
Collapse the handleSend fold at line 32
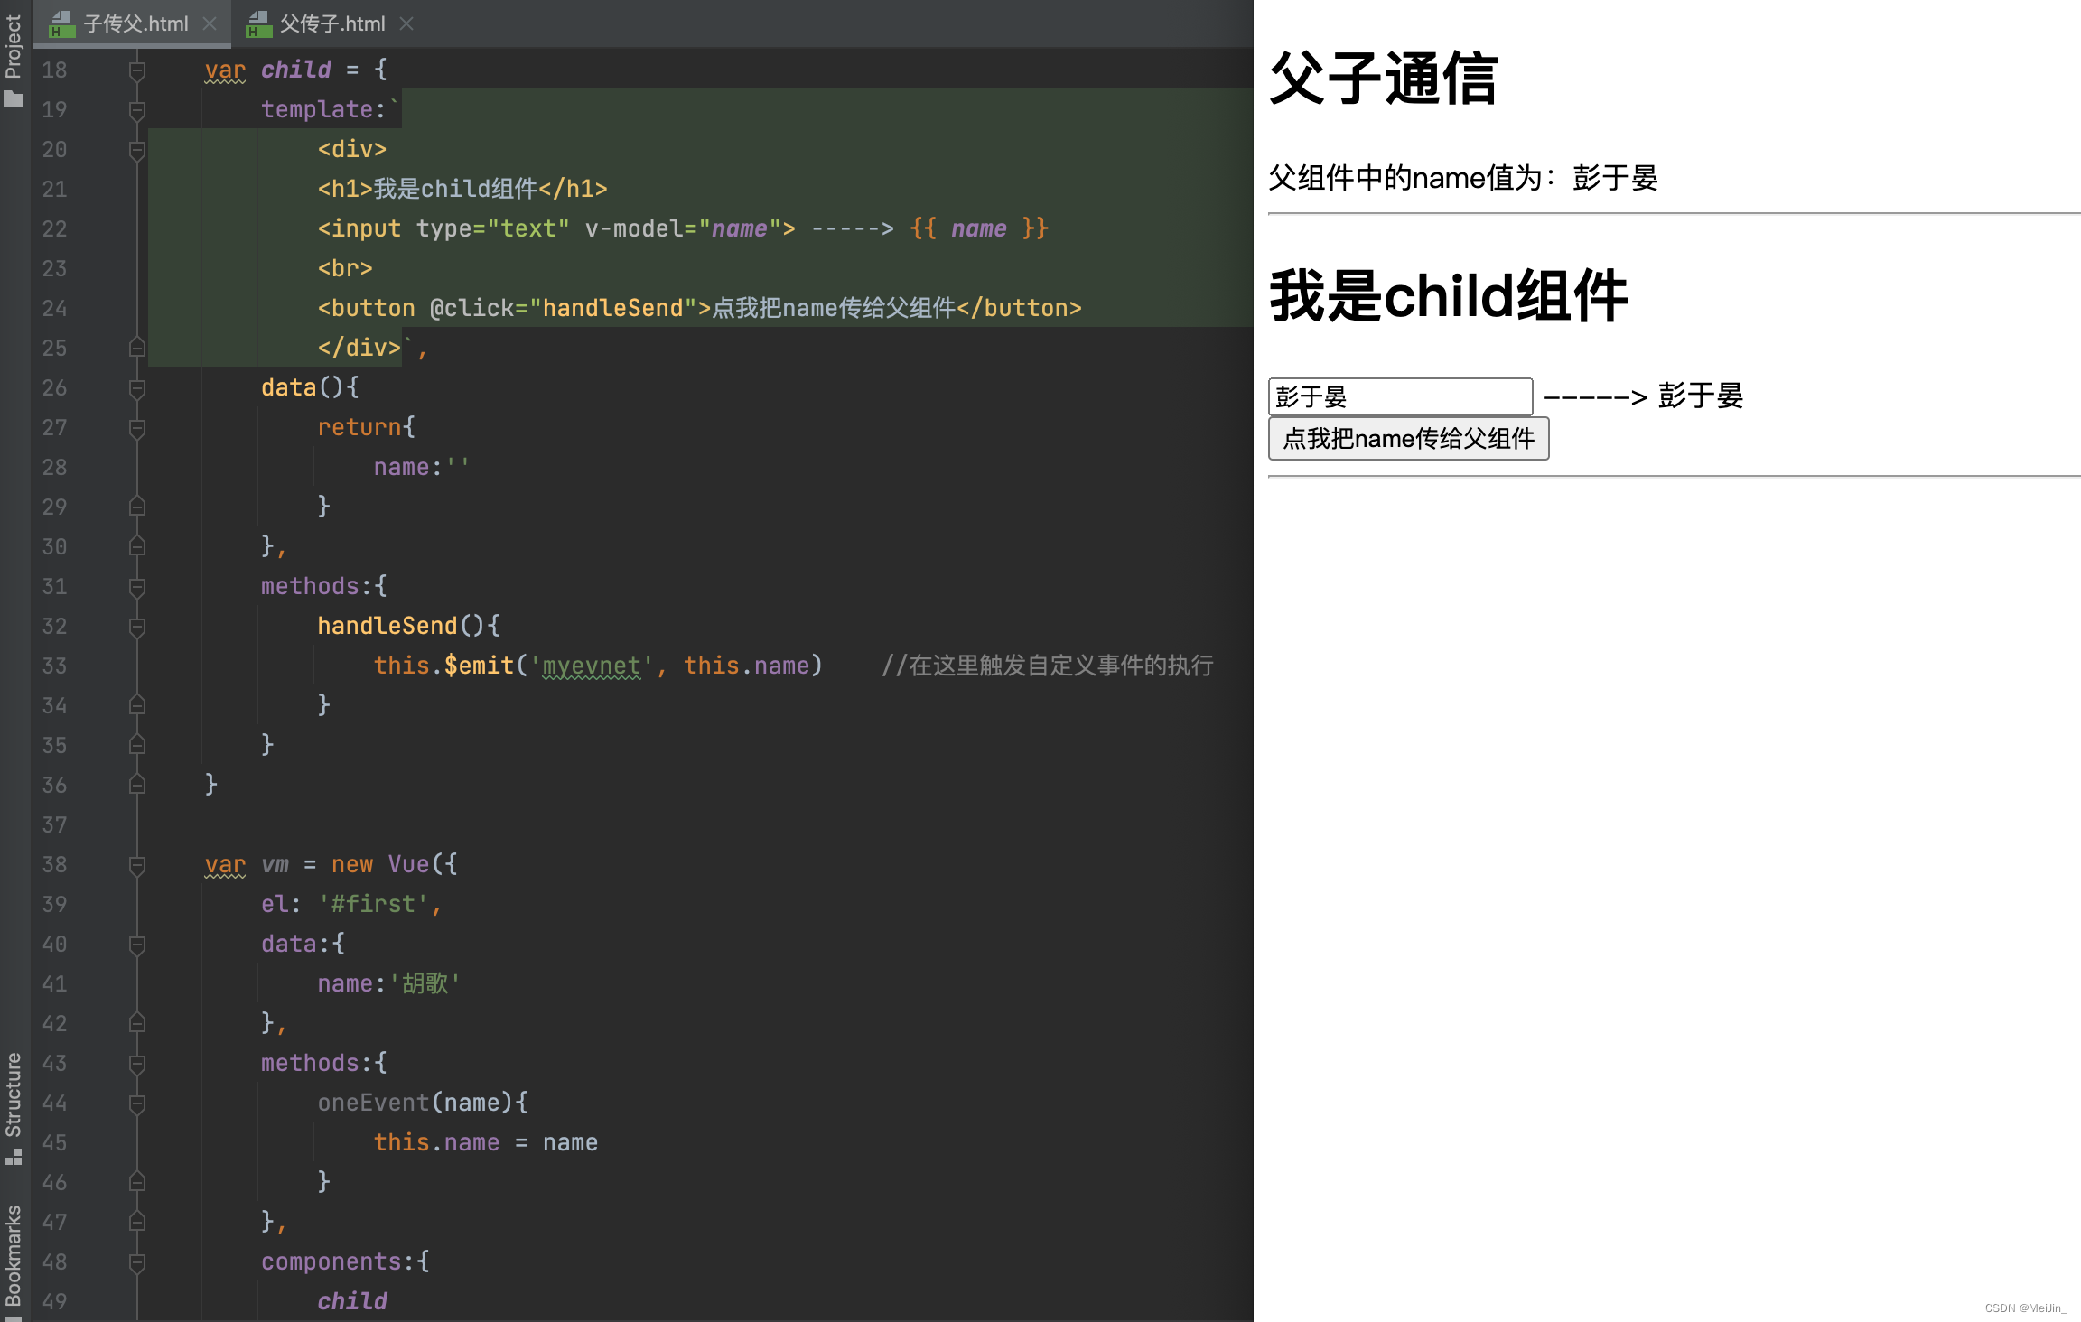[137, 627]
